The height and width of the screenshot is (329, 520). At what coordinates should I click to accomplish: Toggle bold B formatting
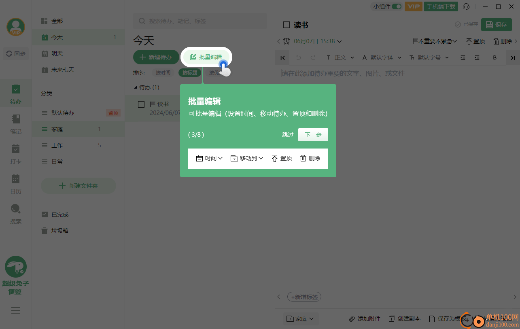(x=495, y=57)
